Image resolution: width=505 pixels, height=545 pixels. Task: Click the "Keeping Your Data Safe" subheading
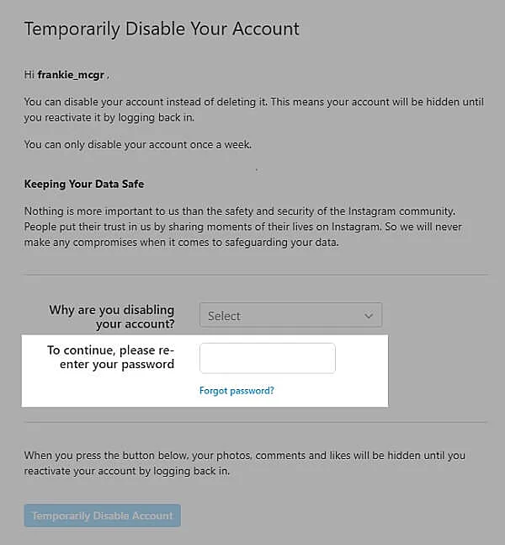(x=84, y=184)
